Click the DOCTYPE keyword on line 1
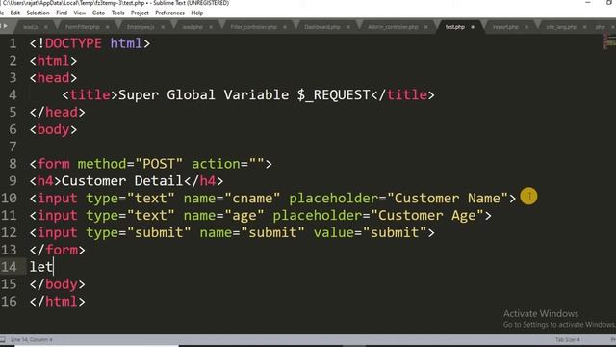The height and width of the screenshot is (347, 616). [x=73, y=43]
